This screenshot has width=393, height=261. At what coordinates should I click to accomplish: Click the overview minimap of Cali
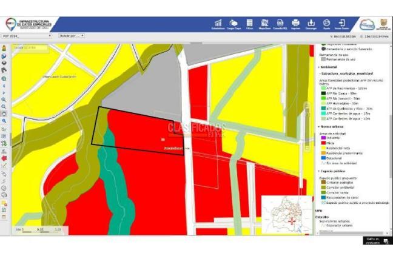coord(286,215)
